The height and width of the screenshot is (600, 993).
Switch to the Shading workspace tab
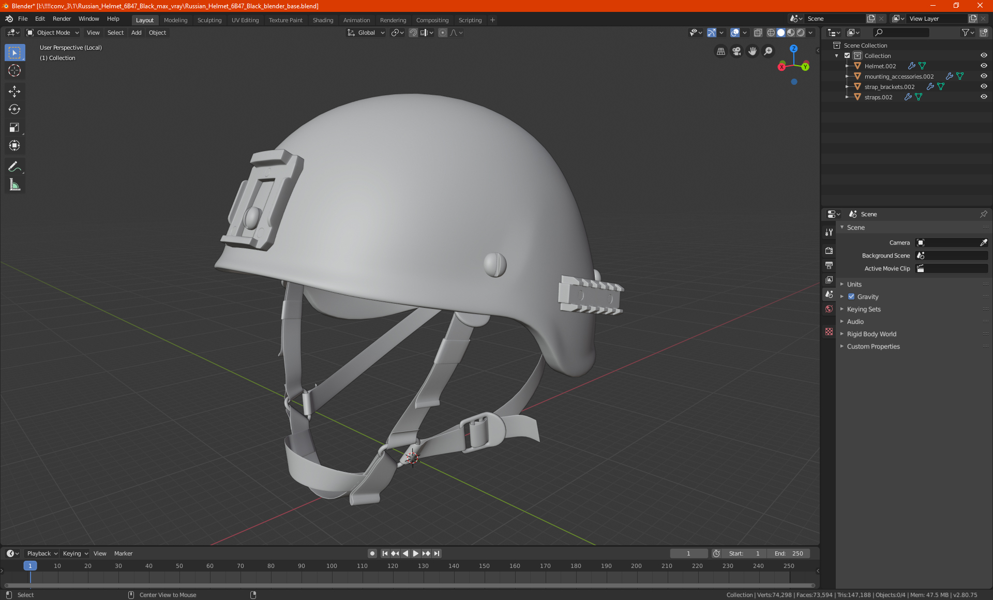pyautogui.click(x=323, y=20)
